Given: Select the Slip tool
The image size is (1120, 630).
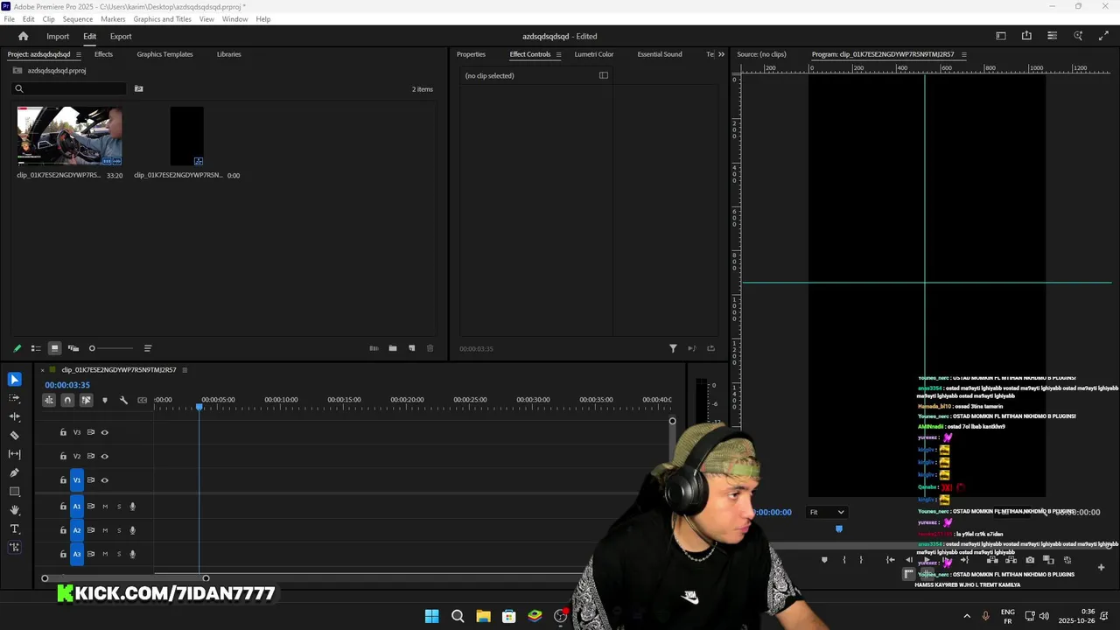Looking at the screenshot, I should tap(14, 454).
